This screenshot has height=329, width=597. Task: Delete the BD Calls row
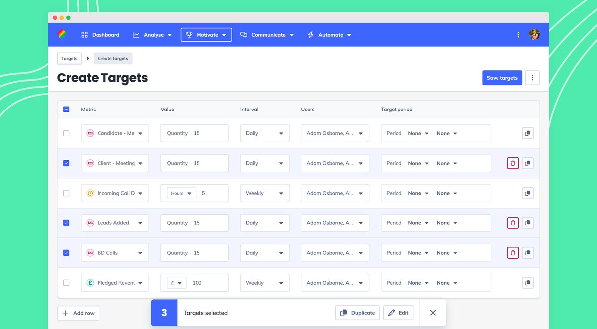[x=513, y=253]
